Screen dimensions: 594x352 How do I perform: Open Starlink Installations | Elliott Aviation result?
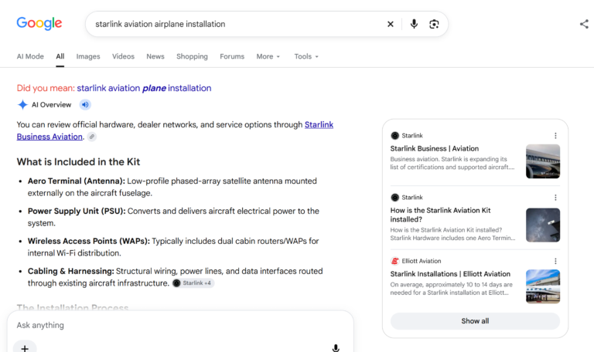tap(450, 274)
